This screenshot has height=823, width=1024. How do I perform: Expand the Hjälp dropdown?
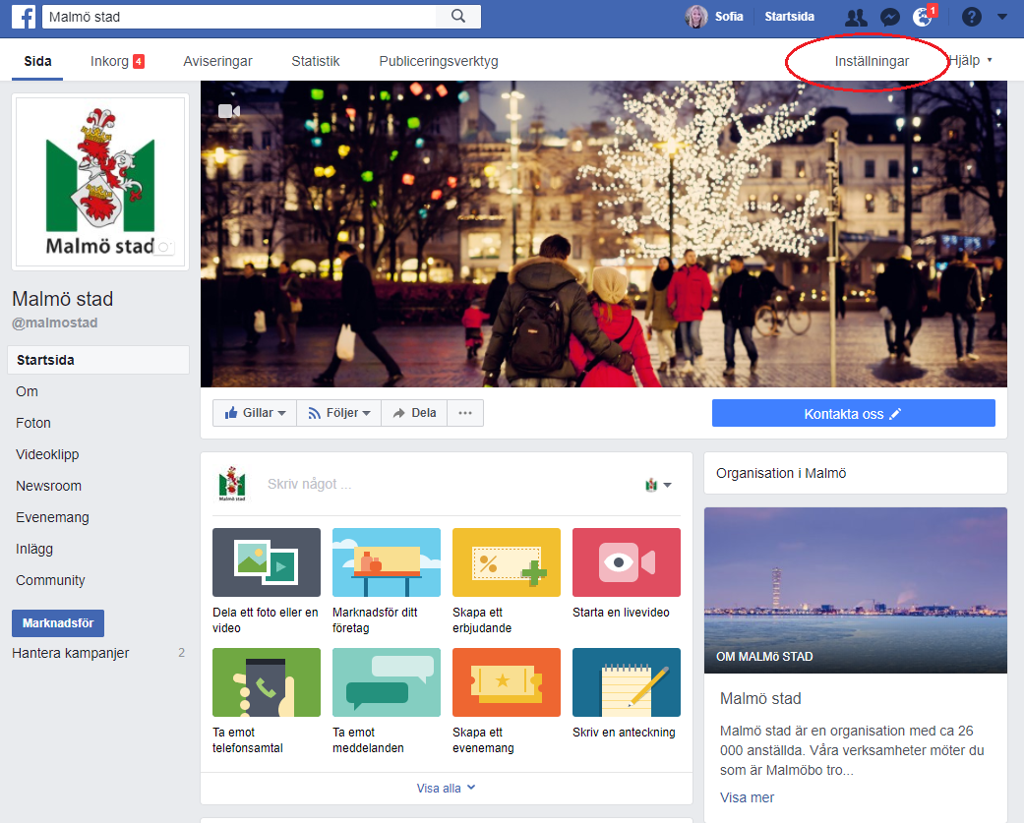pos(971,61)
